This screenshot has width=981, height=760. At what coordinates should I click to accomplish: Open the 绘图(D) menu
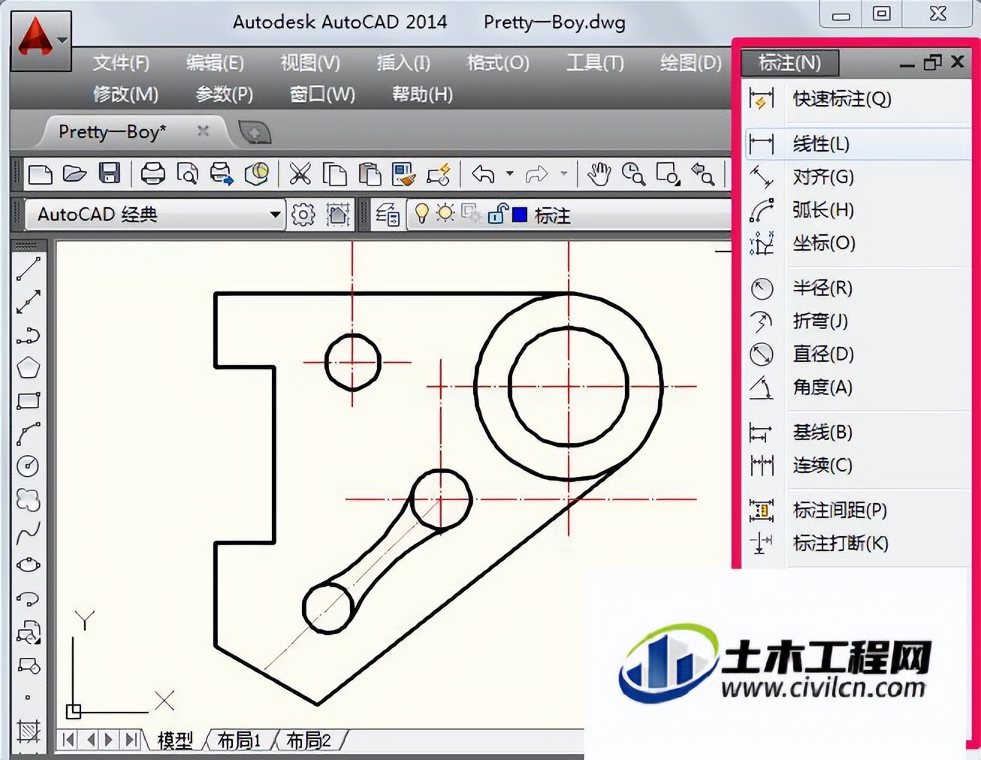690,62
